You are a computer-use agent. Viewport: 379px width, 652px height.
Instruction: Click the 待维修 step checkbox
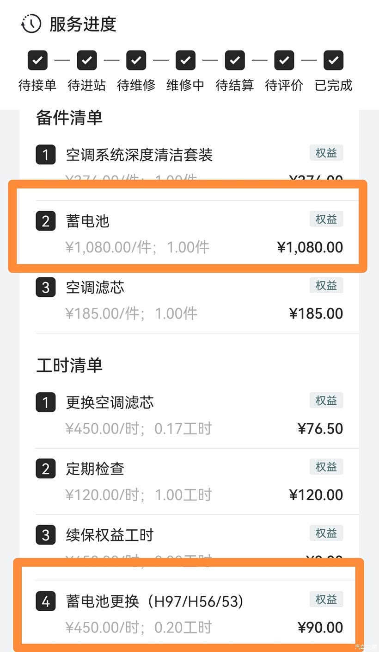(x=136, y=60)
